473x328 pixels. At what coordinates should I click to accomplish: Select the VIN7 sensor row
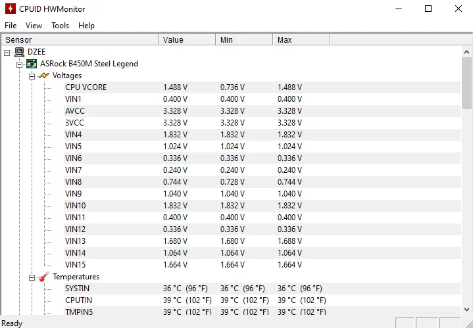tap(262, 170)
